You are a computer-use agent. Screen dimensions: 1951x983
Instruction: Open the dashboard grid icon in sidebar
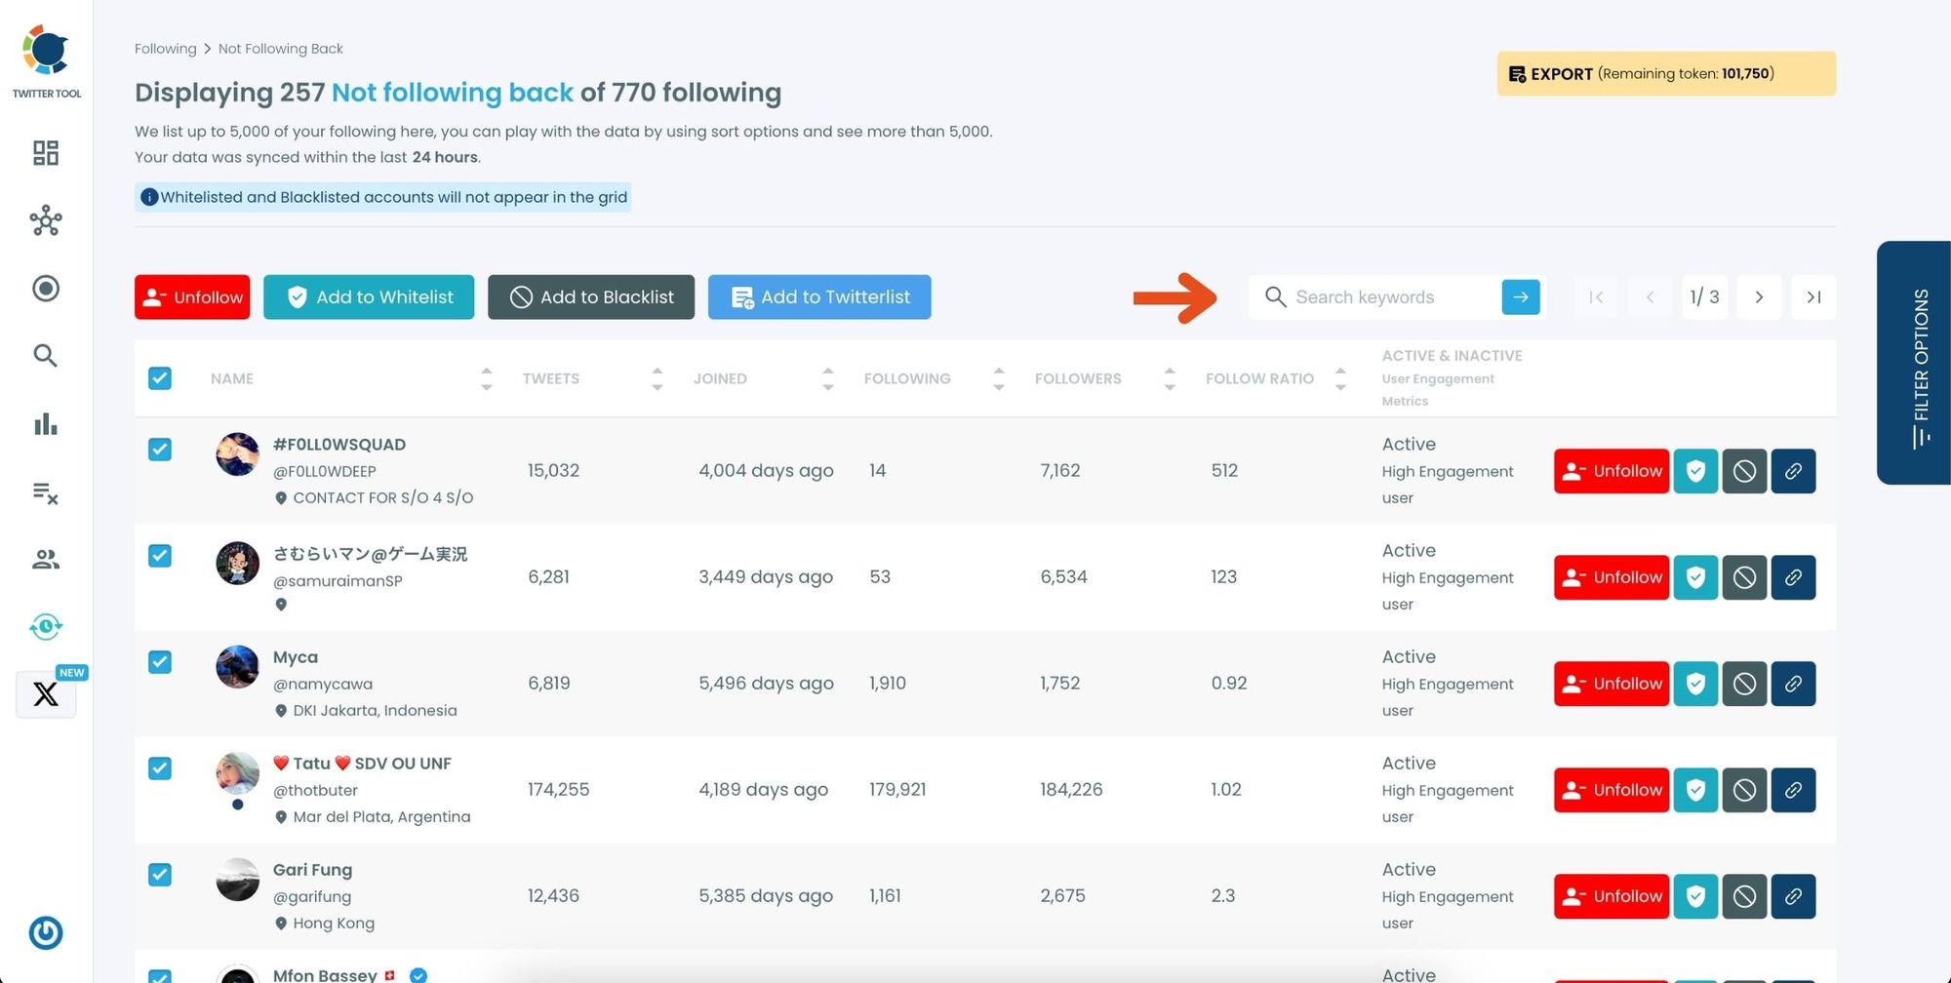(x=45, y=153)
